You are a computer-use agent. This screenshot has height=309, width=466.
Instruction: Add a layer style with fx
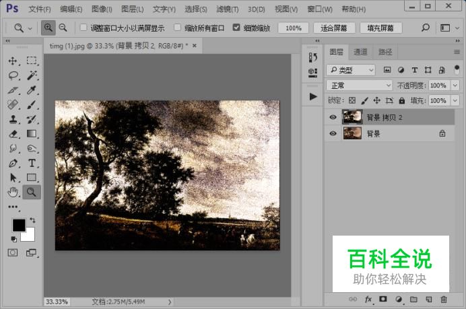tap(368, 299)
